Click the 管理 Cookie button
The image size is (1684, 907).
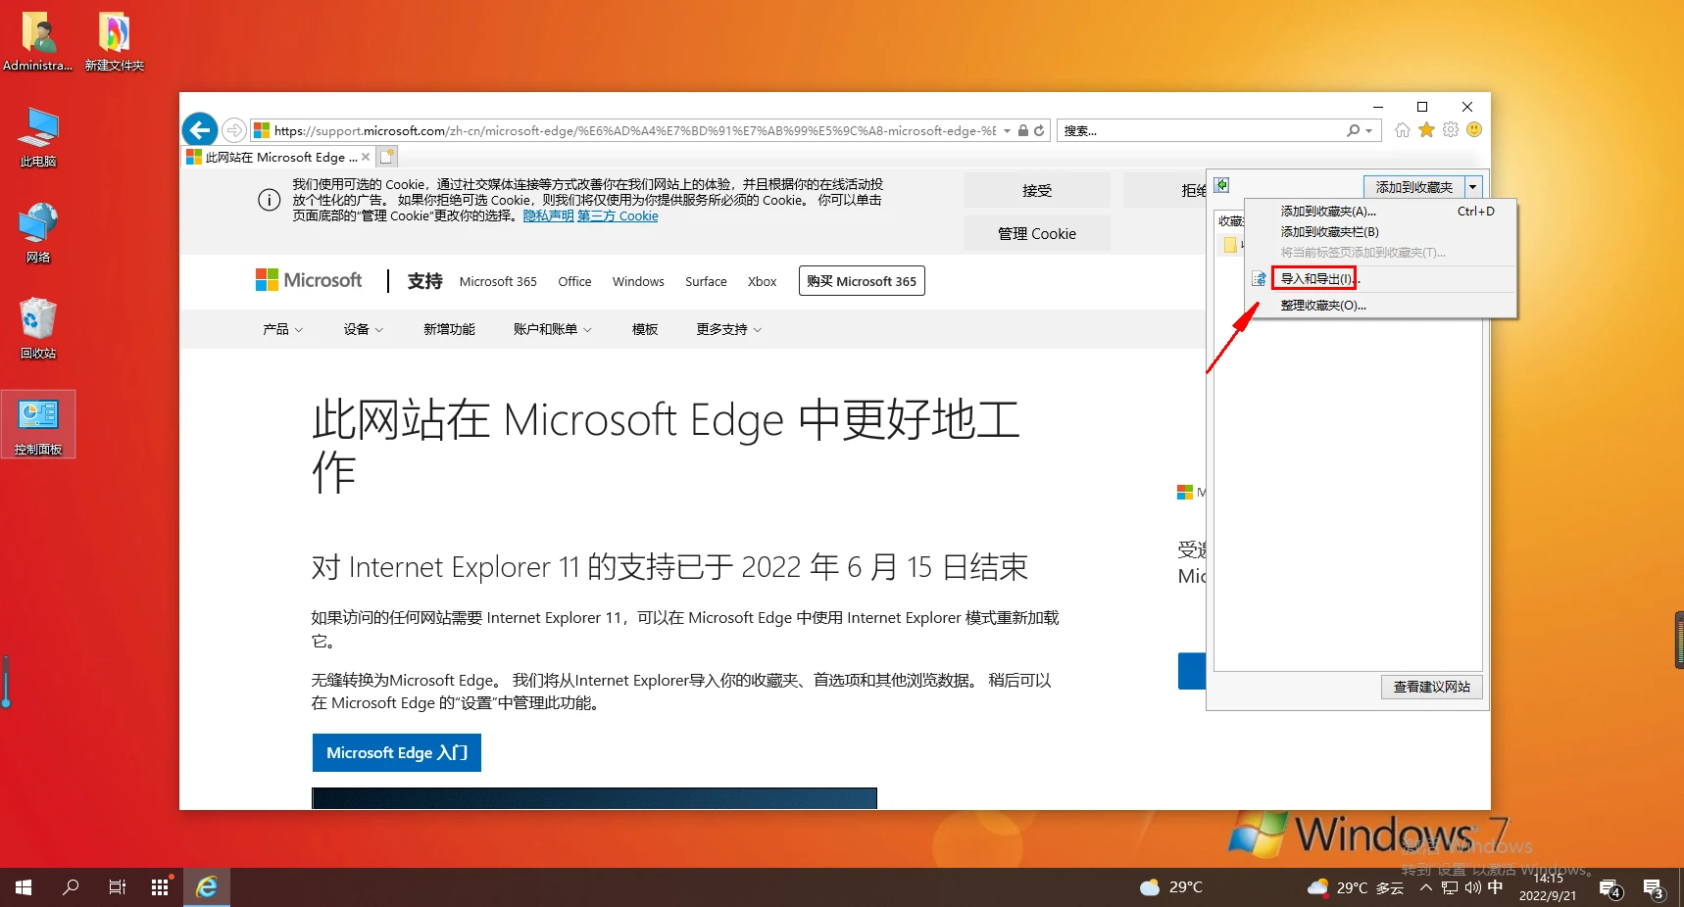(x=1036, y=233)
